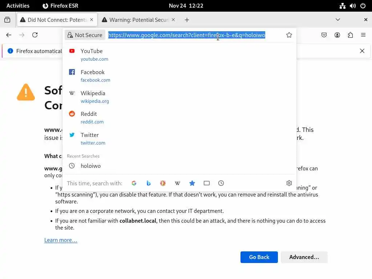Search with Wikipedia this time

pos(177,183)
